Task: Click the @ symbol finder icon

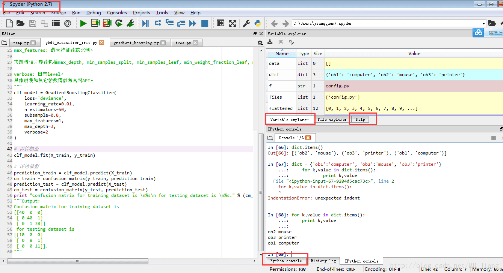Action: [x=68, y=24]
